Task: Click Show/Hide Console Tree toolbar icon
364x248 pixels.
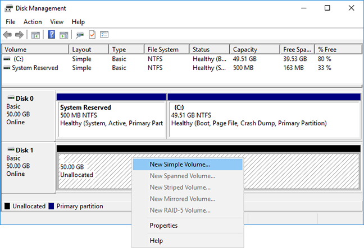Action: [x=35, y=35]
